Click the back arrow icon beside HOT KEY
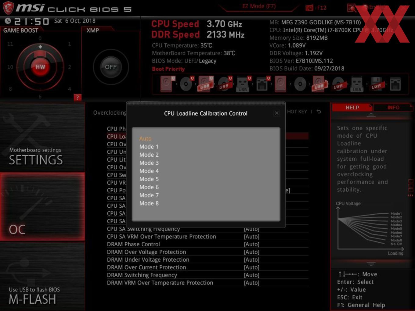The width and height of the screenshot is (415, 311). (x=319, y=112)
